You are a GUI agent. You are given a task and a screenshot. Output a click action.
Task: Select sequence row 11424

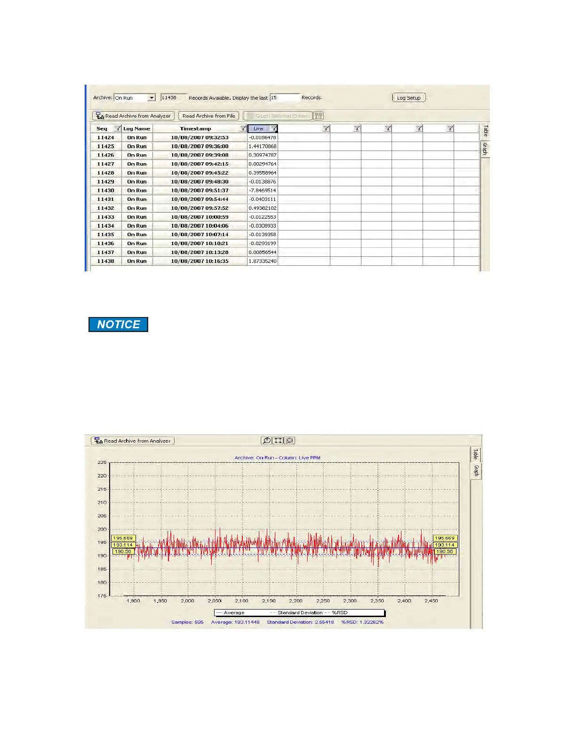106,137
